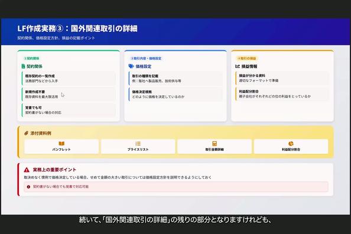Click the 利益配分割合 item in 損益情報 card
351x234 pixels.
click(282, 94)
